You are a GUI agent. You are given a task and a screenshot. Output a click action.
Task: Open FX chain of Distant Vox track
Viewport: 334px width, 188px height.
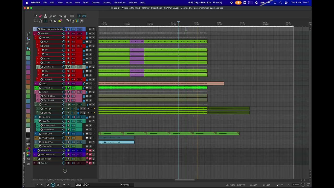[x=78, y=142]
